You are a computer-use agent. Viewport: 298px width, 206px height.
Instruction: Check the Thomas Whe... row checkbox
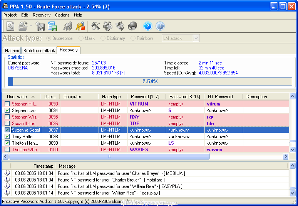(x=7, y=149)
